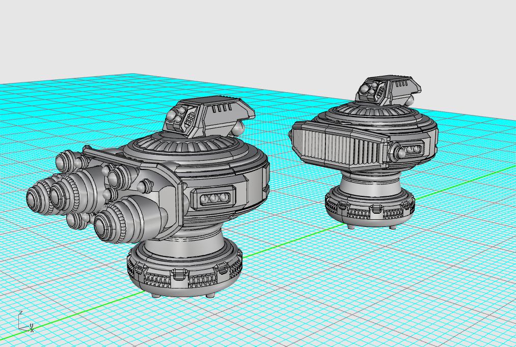Click the world axis icon in the corner
Viewport: 516px width, 347px height.
click(25, 321)
